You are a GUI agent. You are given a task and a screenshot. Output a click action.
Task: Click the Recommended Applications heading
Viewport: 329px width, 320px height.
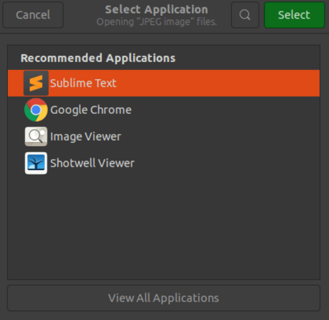[x=98, y=58]
